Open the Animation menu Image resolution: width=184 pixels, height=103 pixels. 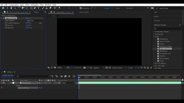(x=34, y=5)
